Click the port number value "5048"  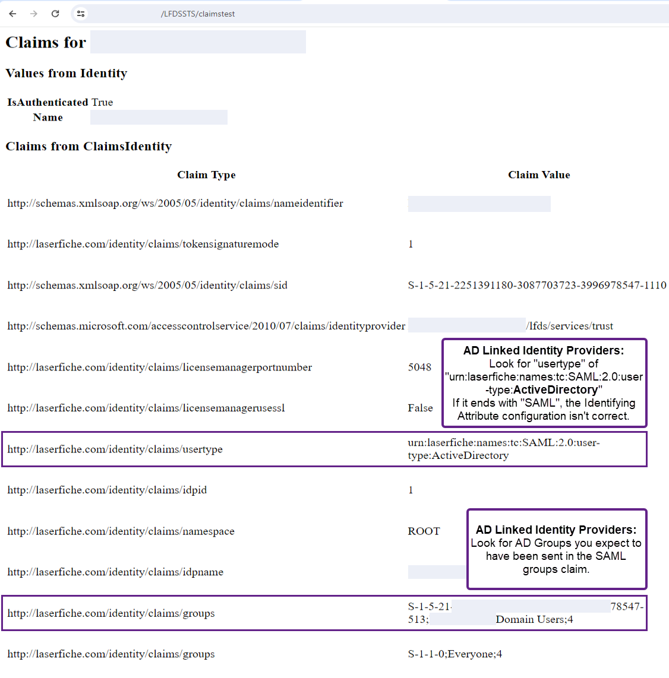click(419, 367)
